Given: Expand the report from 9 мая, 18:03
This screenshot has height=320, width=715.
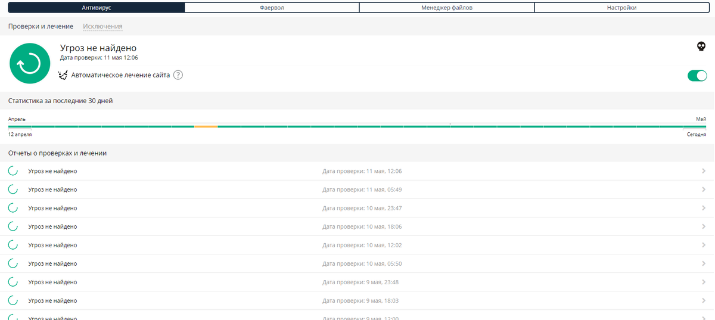Looking at the screenshot, I should [704, 300].
